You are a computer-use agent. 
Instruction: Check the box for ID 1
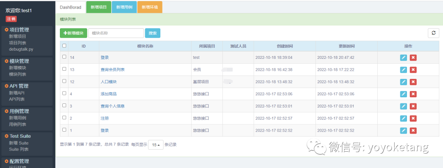(x=64, y=130)
